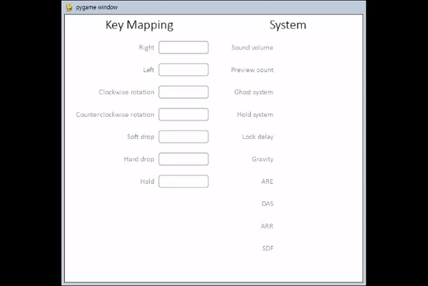Select the Counterclockwise rotation key input box
Image resolution: width=428 pixels, height=286 pixels.
(x=183, y=114)
